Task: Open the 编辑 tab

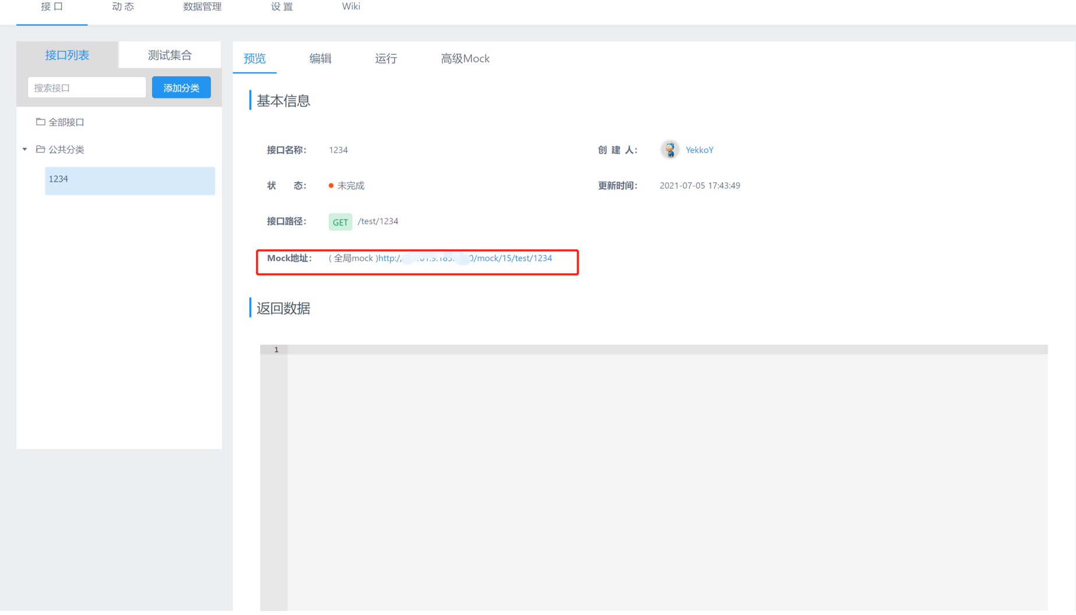Action: 320,58
